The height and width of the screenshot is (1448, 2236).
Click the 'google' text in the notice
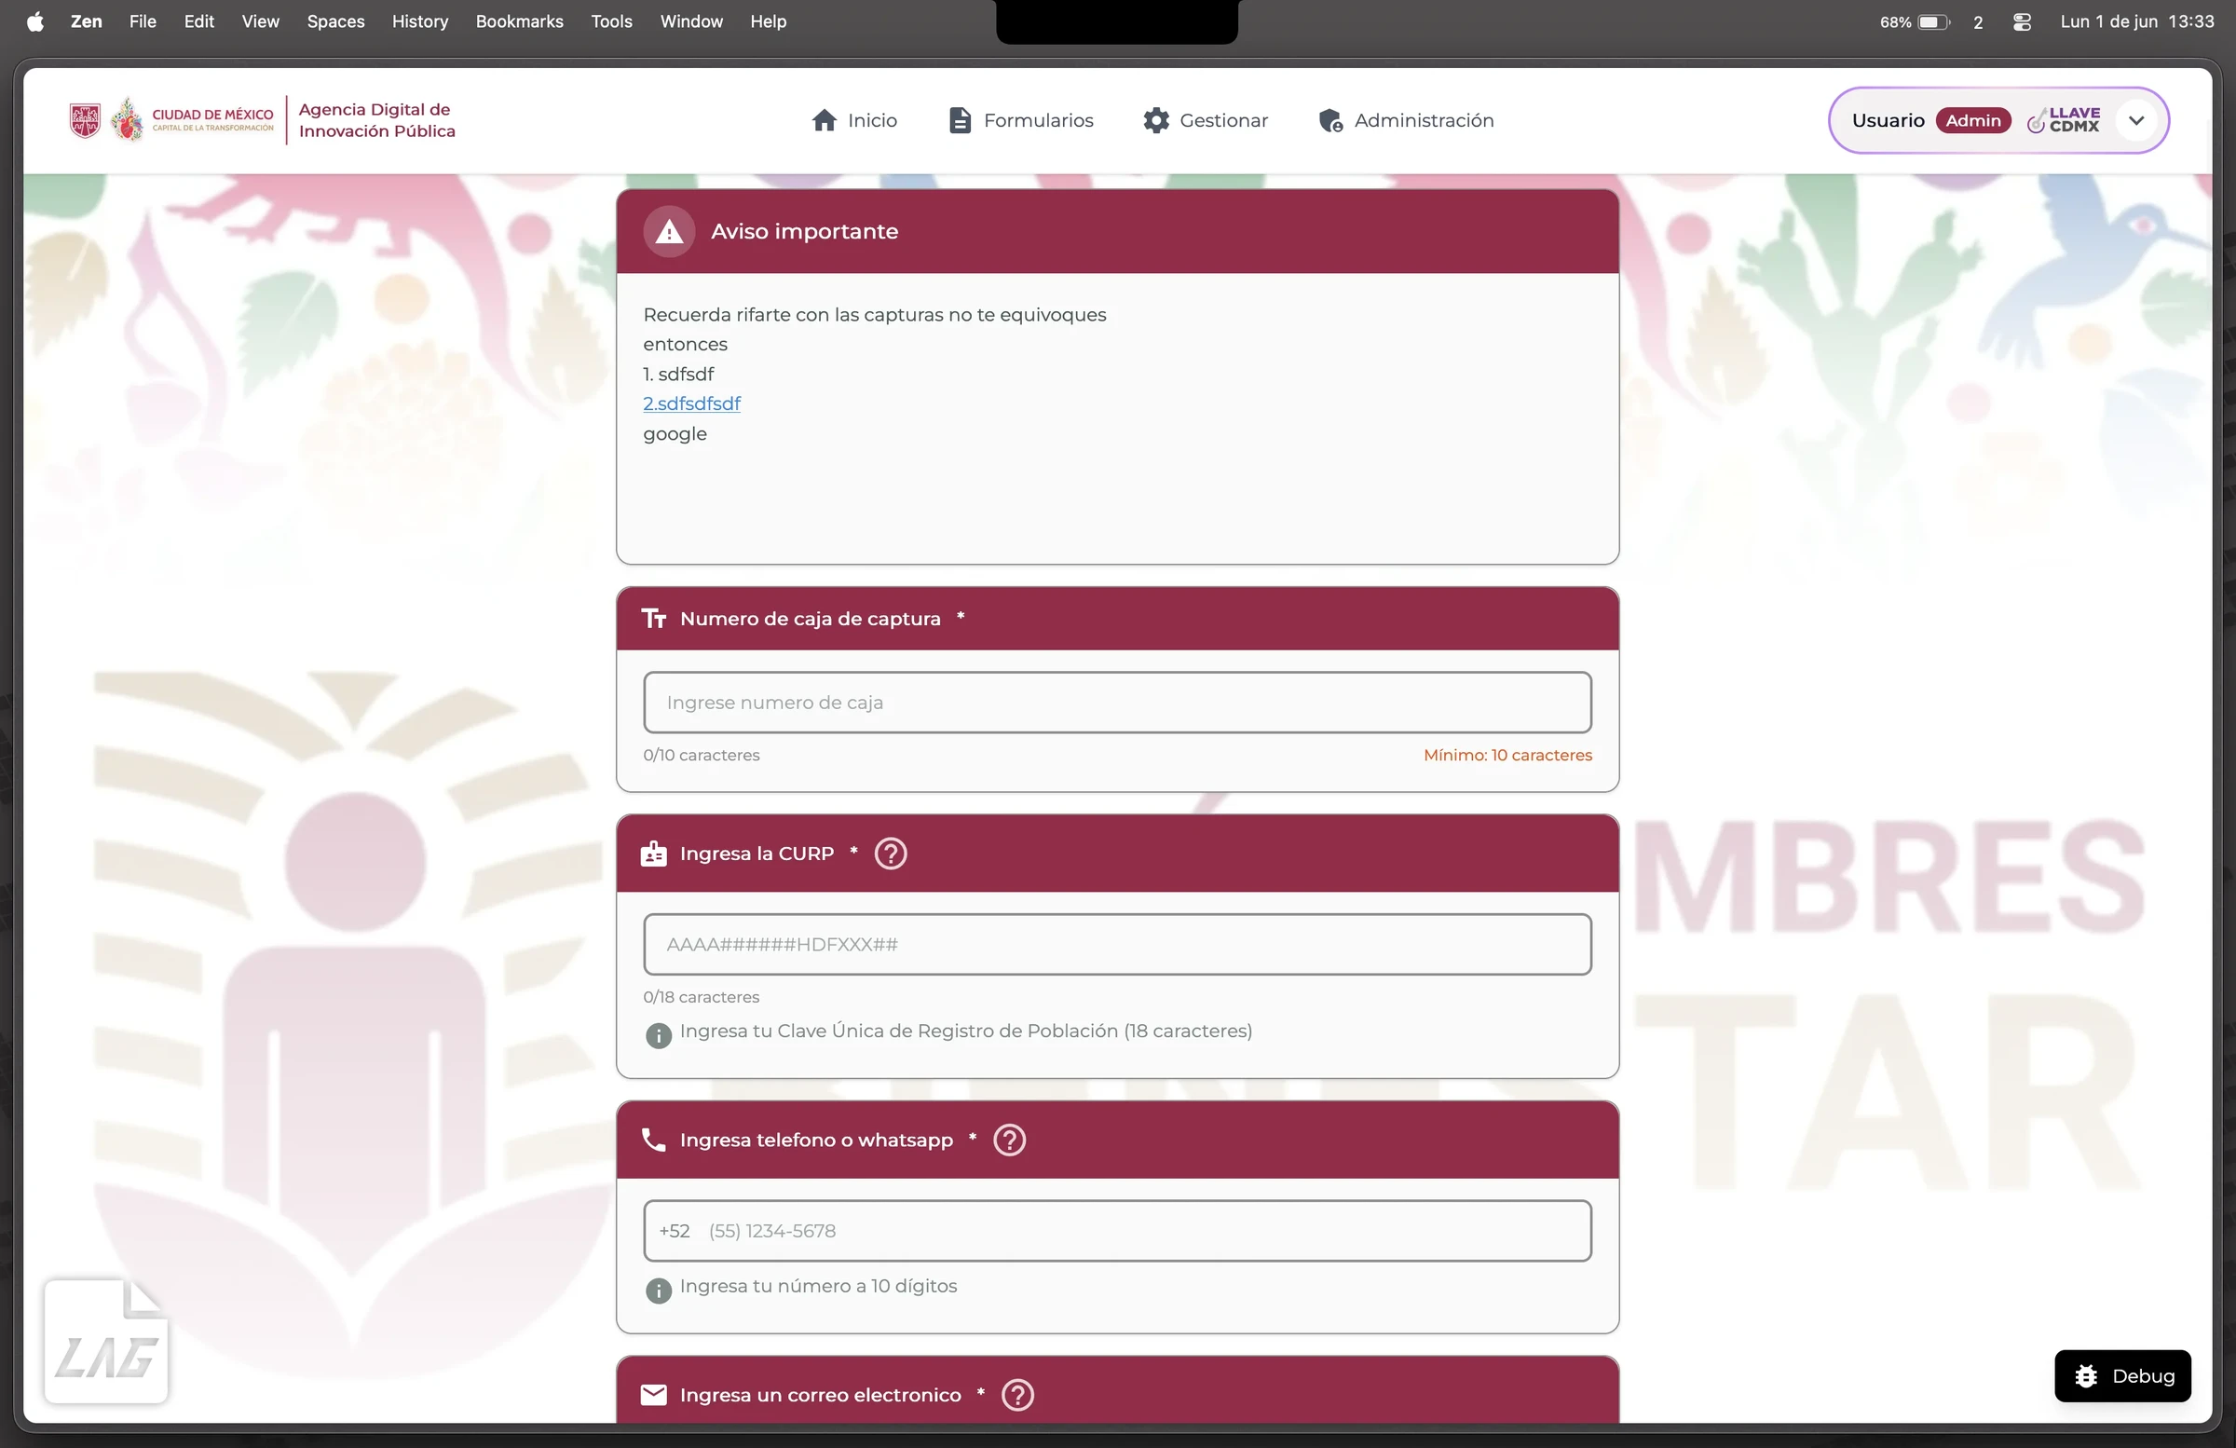coord(675,434)
